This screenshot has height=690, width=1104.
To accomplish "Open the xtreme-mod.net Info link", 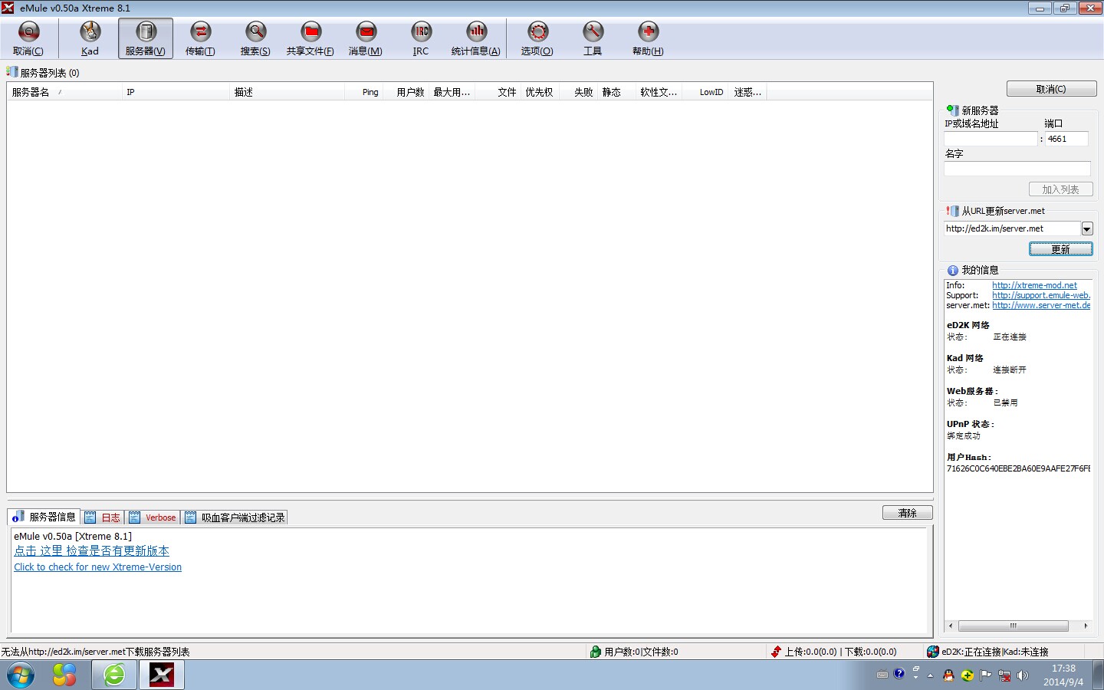I will tap(1034, 285).
